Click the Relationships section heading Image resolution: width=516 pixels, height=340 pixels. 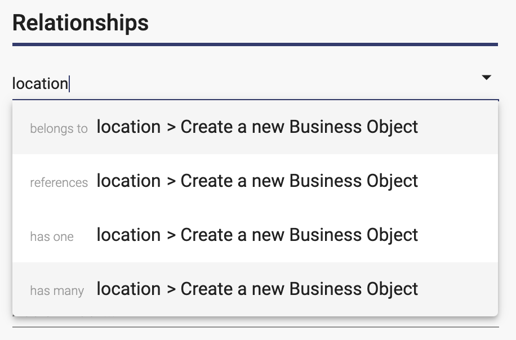pyautogui.click(x=81, y=23)
